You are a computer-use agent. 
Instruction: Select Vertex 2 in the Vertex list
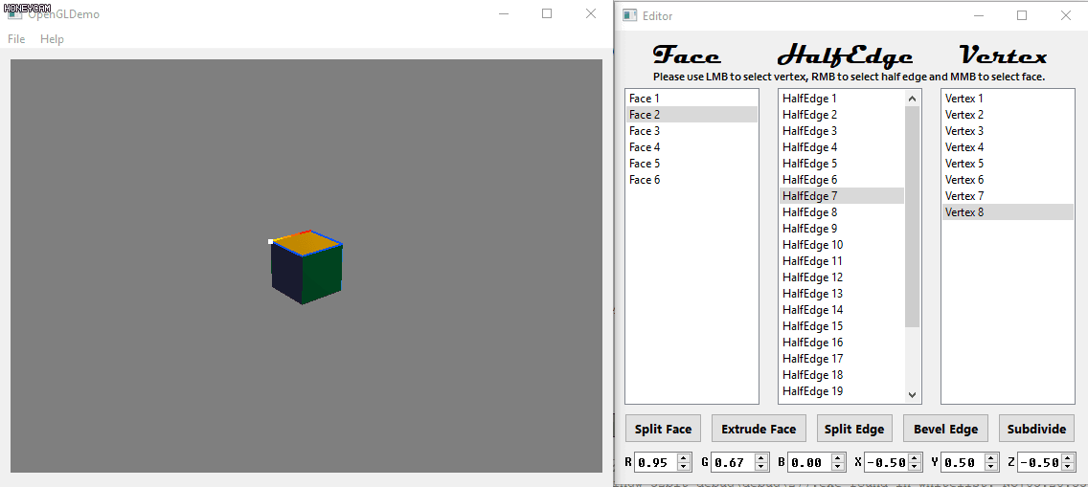click(x=1008, y=114)
